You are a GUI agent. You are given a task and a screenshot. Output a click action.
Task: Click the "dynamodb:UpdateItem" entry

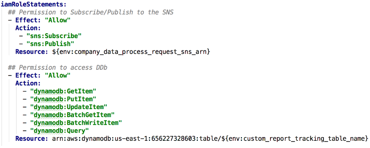(x=69, y=107)
